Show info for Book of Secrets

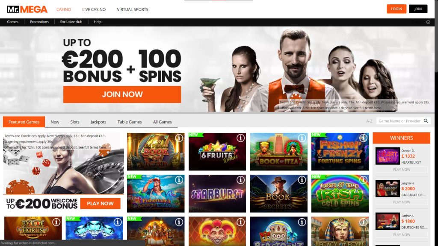[x=302, y=180]
